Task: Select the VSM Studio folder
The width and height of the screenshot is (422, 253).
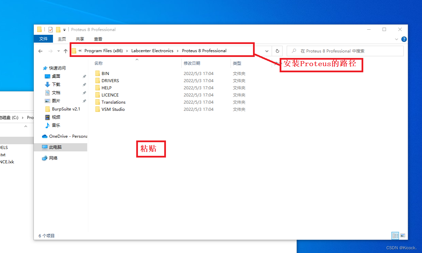Action: 113,109
